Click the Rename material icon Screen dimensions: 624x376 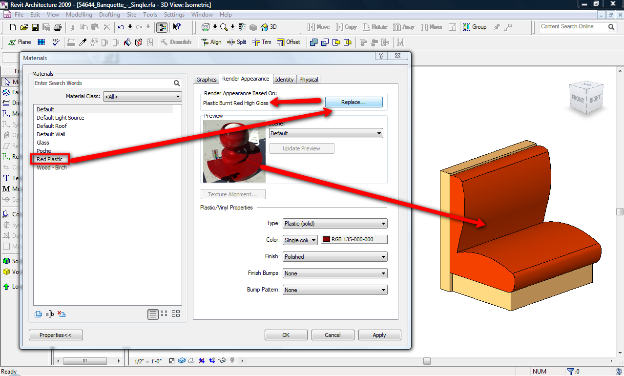(50, 314)
